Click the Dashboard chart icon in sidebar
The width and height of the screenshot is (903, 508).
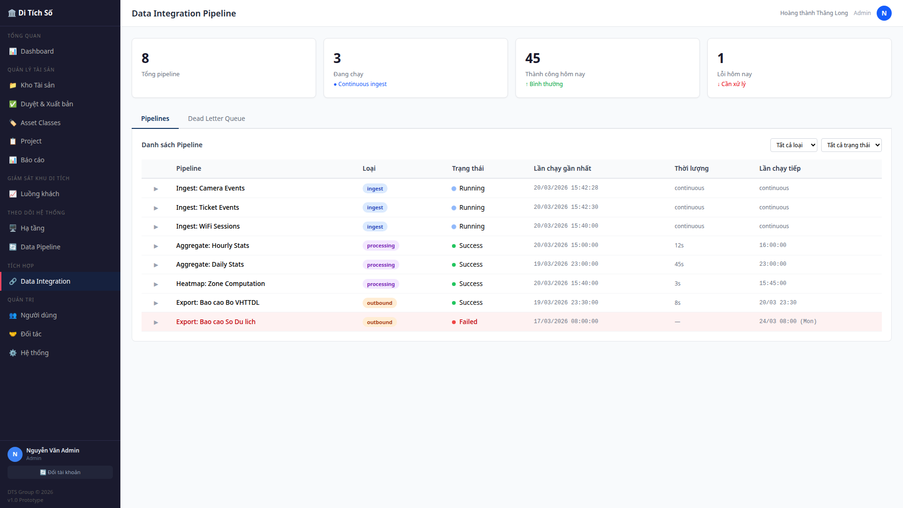[13, 51]
